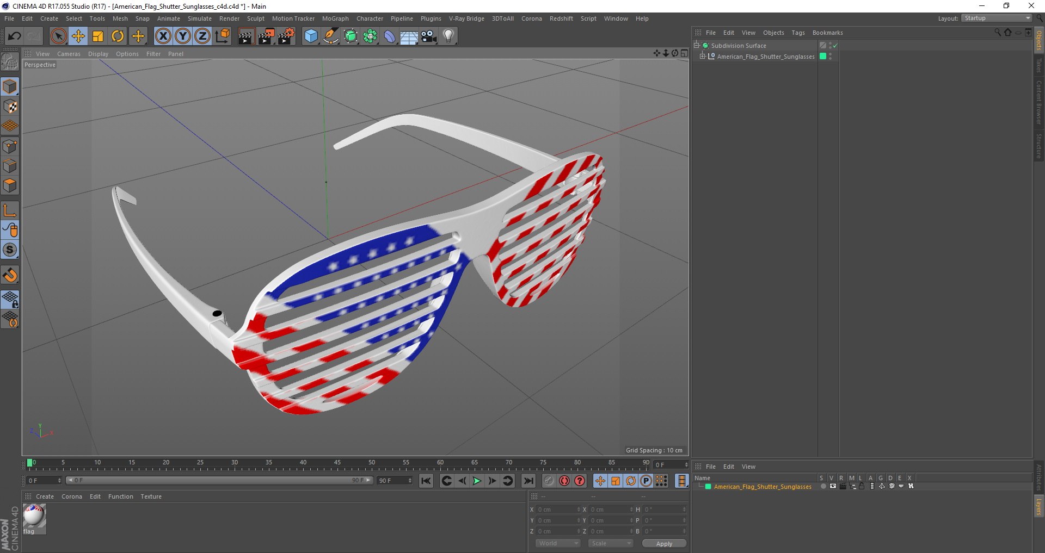This screenshot has width=1045, height=553.
Task: Select the Move tool
Action: tap(78, 36)
